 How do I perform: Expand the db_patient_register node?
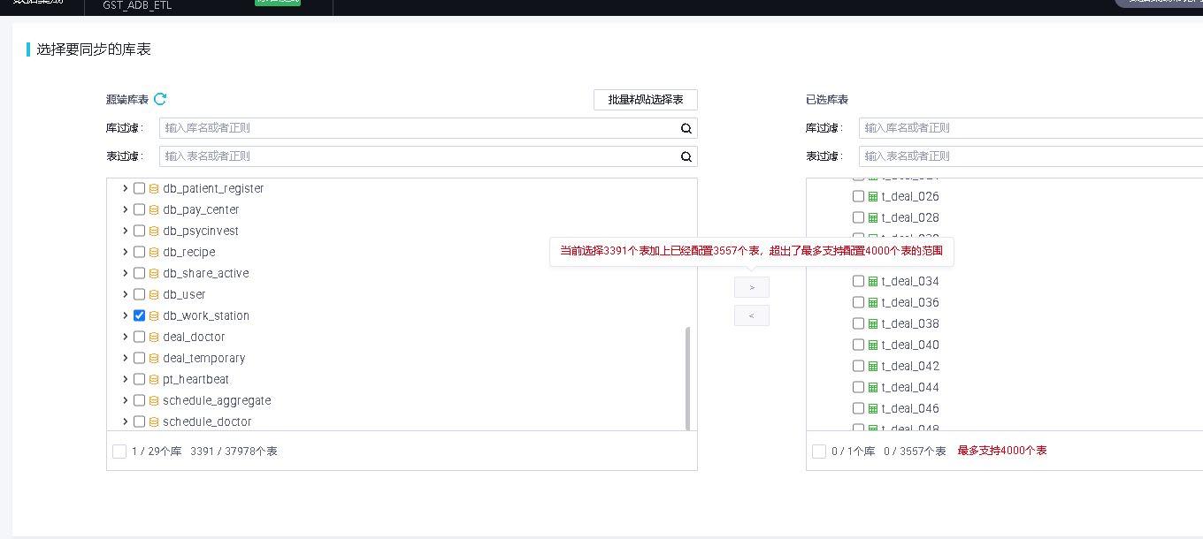coord(125,188)
